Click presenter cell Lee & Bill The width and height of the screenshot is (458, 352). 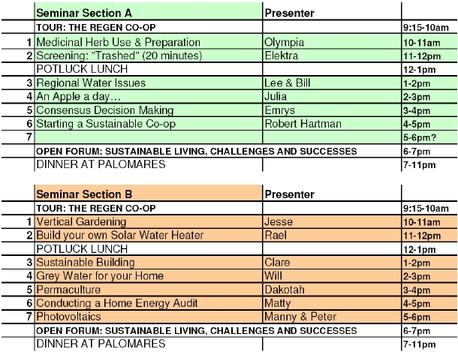(x=331, y=83)
